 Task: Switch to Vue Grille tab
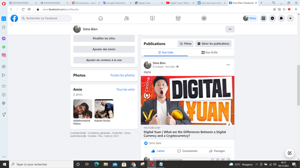point(210,52)
